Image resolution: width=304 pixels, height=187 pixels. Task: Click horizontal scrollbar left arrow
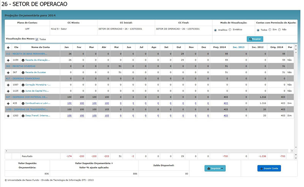6,151
